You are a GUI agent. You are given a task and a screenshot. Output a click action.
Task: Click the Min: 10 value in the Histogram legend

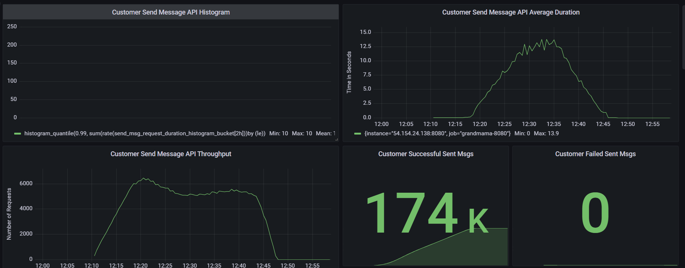pos(278,133)
